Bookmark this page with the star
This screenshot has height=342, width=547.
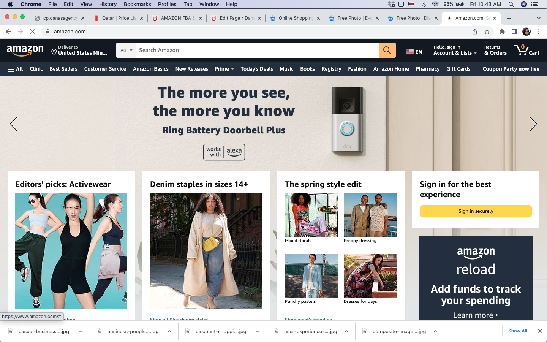487,32
